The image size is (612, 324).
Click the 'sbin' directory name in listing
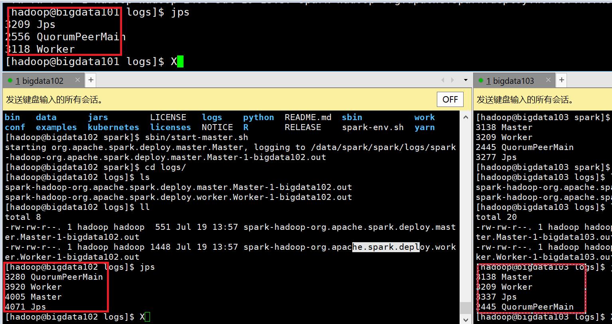352,117
